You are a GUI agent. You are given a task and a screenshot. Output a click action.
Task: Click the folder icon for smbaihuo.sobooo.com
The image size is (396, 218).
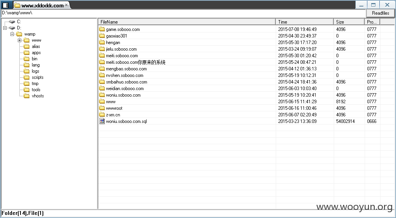coord(102,82)
